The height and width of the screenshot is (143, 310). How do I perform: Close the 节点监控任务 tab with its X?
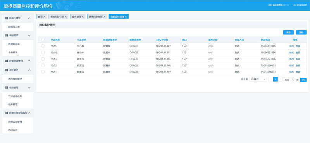(x=65, y=17)
